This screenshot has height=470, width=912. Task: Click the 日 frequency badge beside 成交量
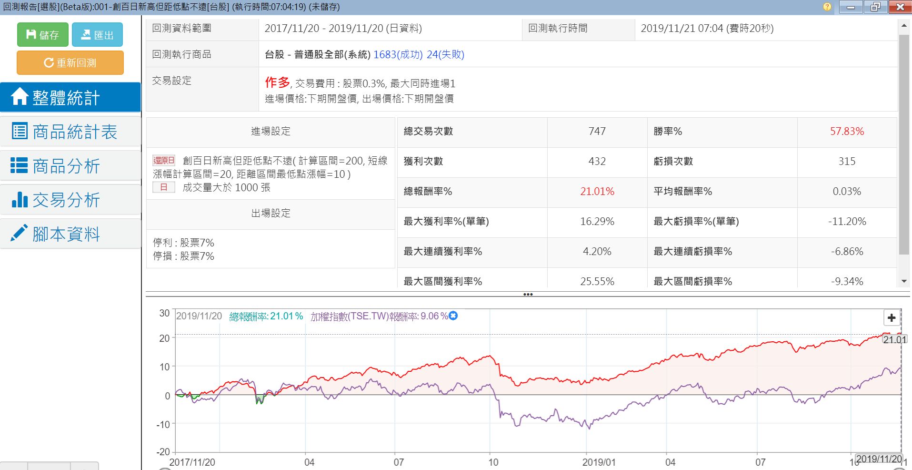[164, 187]
